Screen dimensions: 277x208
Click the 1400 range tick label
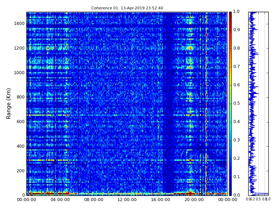pos(19,24)
